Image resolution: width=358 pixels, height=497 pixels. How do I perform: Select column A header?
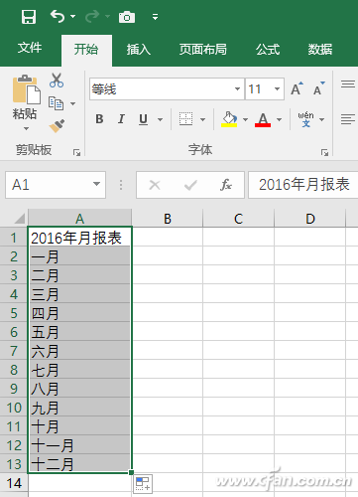click(x=79, y=219)
